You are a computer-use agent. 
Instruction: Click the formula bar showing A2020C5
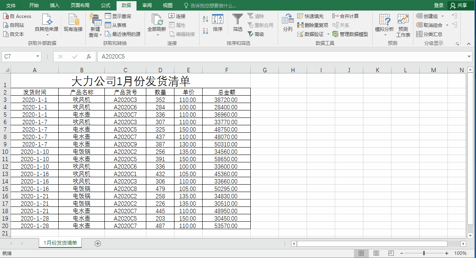[x=282, y=57]
